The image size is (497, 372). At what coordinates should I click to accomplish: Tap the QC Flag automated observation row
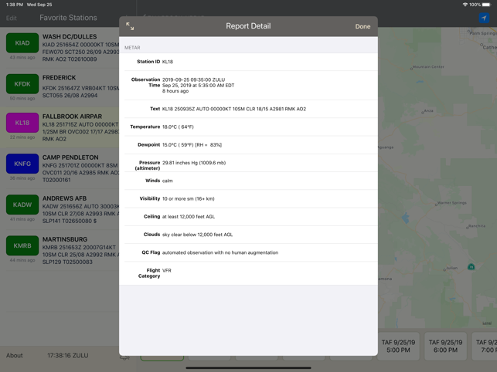tap(249, 252)
